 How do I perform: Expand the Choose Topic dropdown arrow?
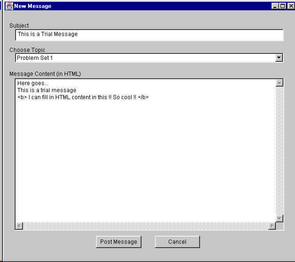[279, 58]
